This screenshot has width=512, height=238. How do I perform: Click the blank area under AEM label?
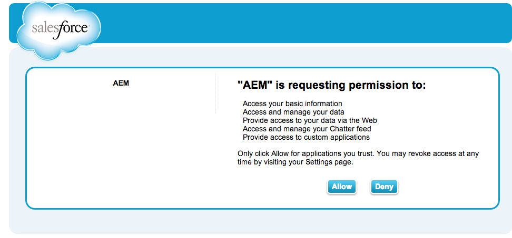121,147
